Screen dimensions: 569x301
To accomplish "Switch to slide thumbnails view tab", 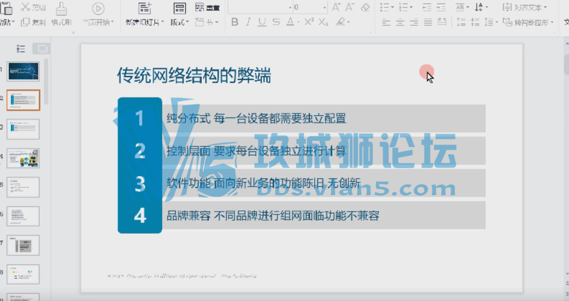I will click(x=41, y=49).
